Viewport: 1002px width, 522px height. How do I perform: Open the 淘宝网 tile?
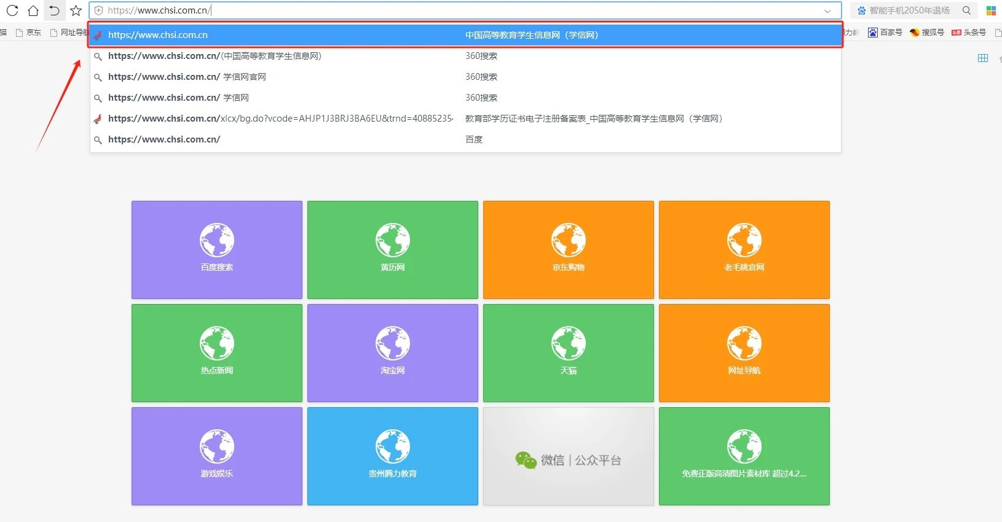393,353
